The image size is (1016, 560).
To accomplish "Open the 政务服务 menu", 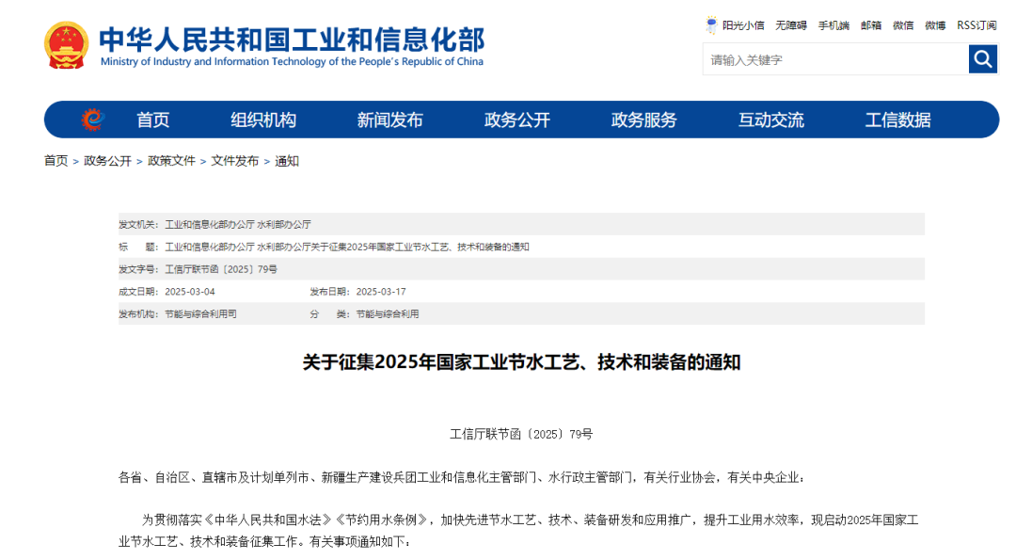I will (643, 120).
